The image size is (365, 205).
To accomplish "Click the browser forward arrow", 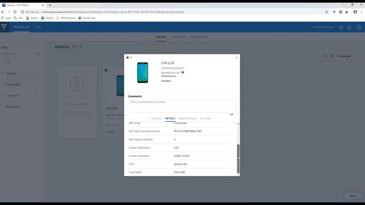I will [x=9, y=12].
